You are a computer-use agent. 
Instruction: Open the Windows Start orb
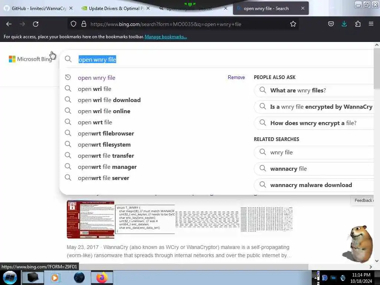[x=10, y=278]
